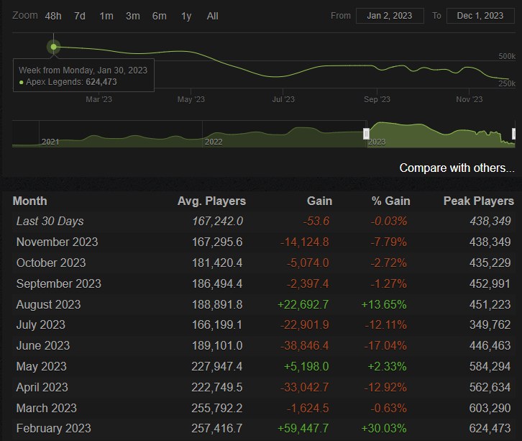Viewport: 522px width, 441px height.
Task: Select the Avg. Players column header
Action: [x=211, y=201]
